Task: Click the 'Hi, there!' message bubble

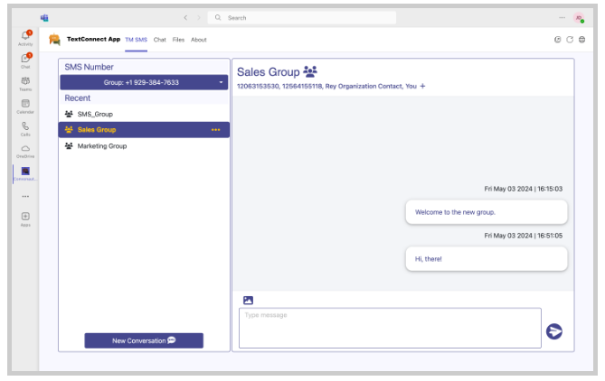Action: (487, 259)
